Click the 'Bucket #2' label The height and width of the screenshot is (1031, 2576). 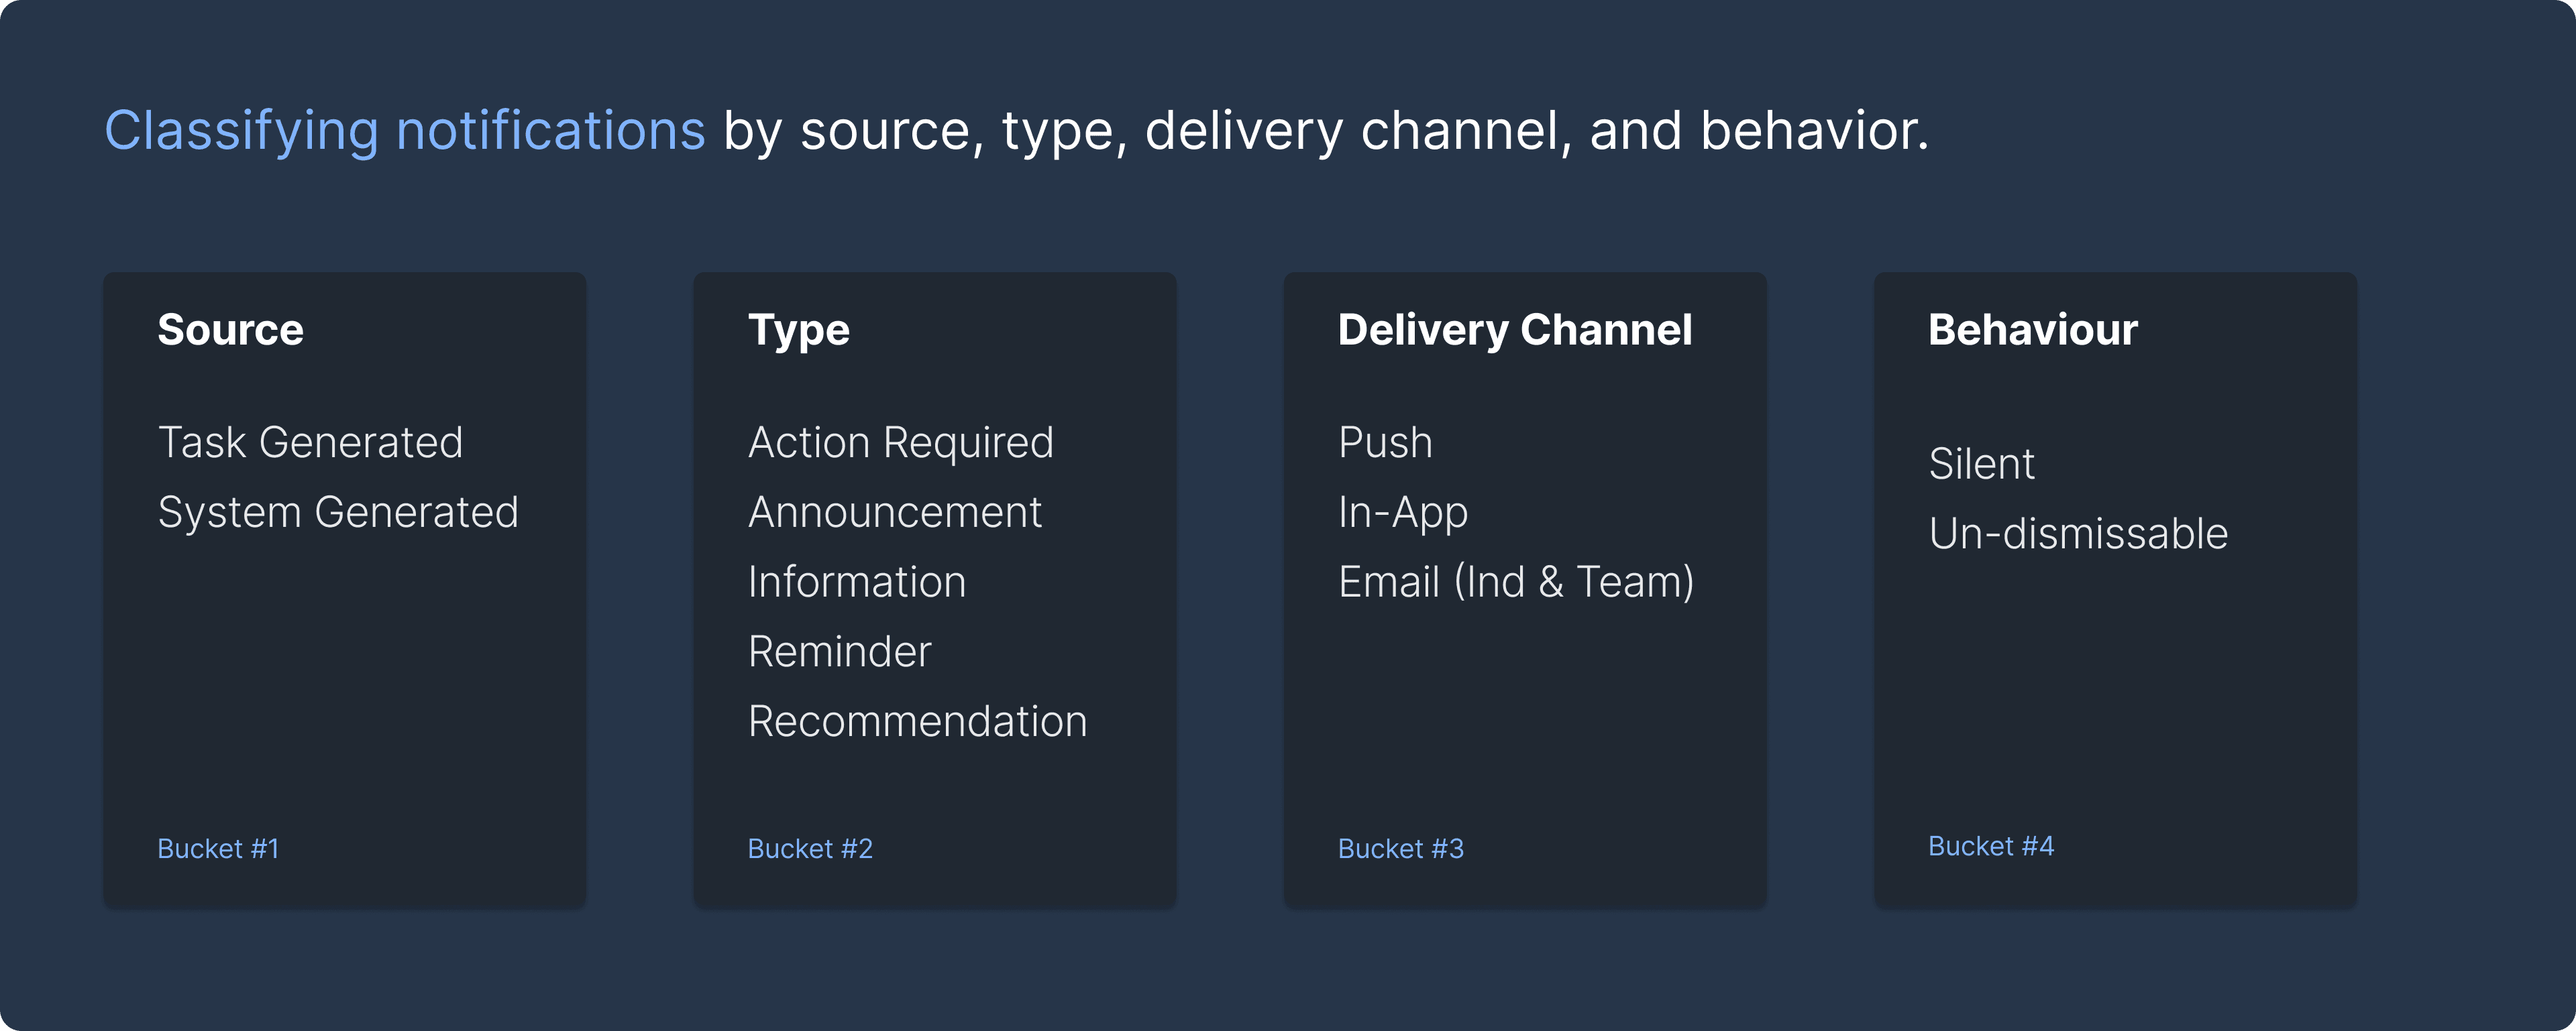click(x=810, y=848)
